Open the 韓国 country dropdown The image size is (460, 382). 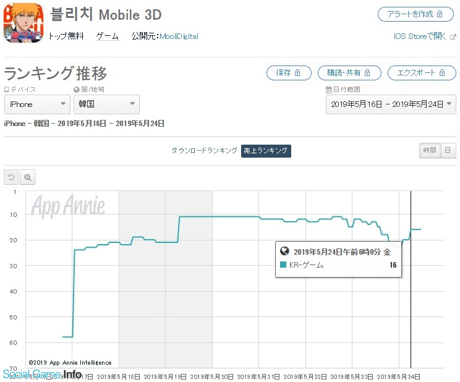[x=106, y=104]
